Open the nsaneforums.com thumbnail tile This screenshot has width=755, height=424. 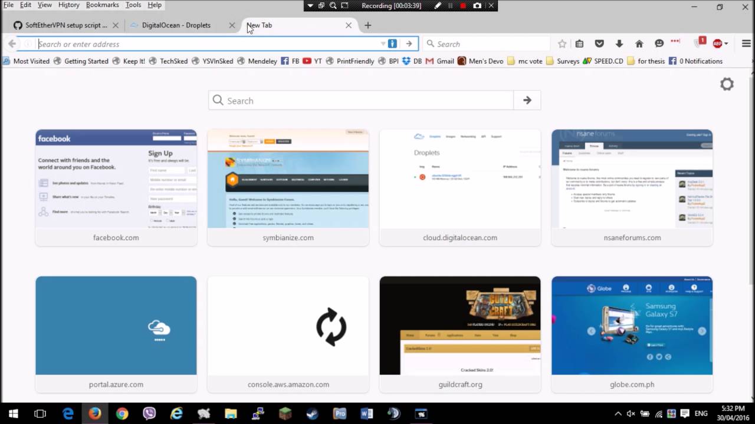[632, 187]
